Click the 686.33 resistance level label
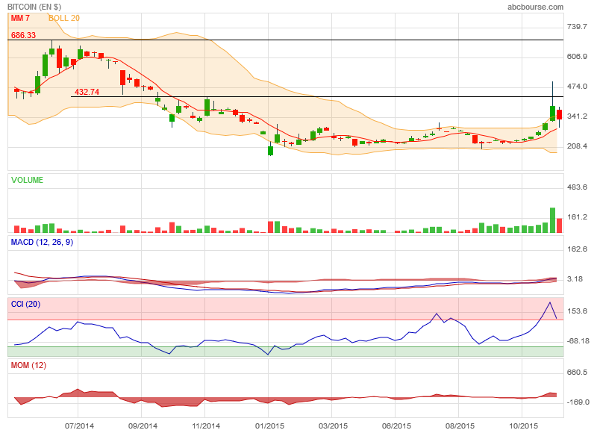 coord(24,35)
